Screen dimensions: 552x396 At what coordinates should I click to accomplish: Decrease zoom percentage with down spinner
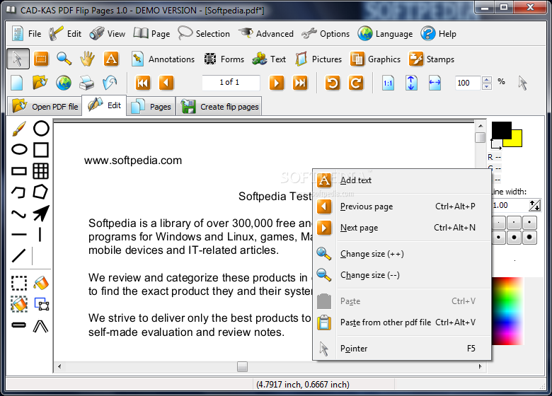(487, 86)
